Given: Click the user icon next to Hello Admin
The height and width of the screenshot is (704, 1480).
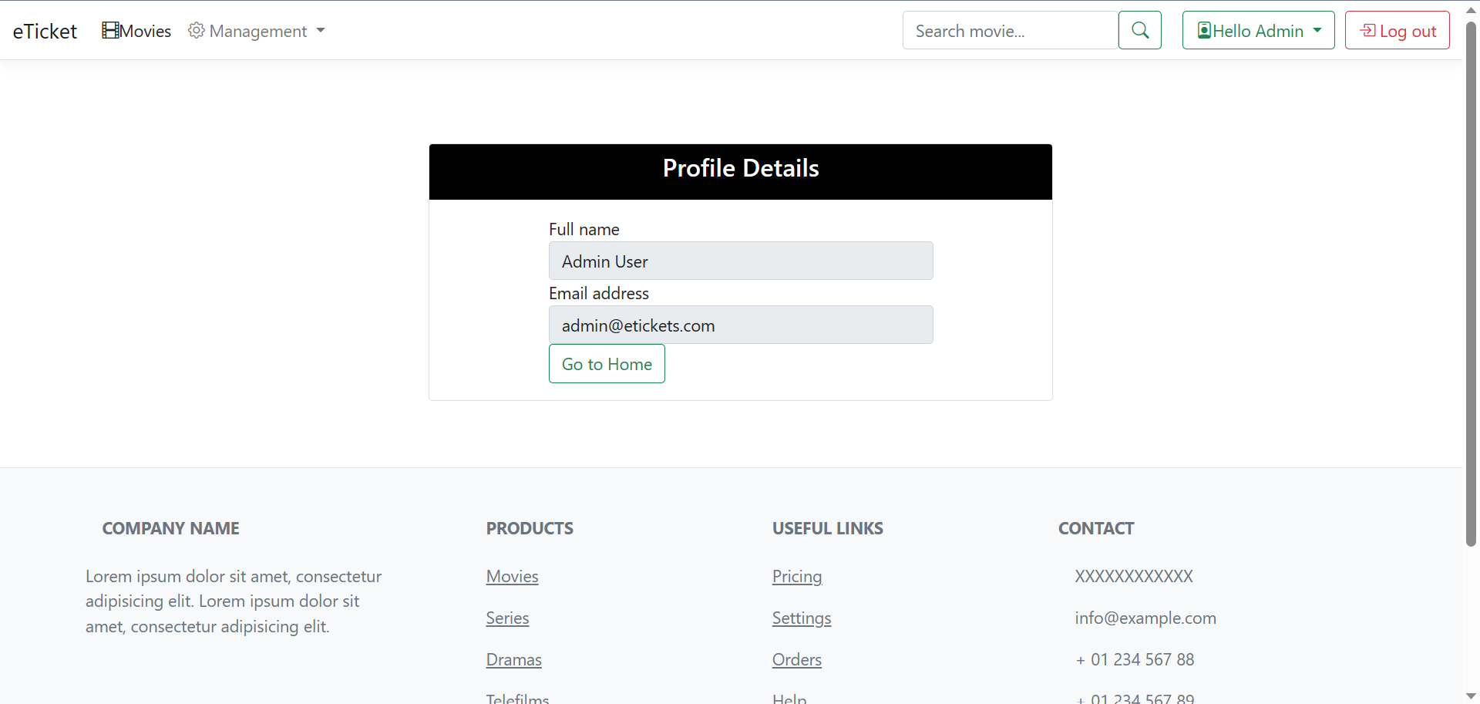Looking at the screenshot, I should [x=1205, y=30].
